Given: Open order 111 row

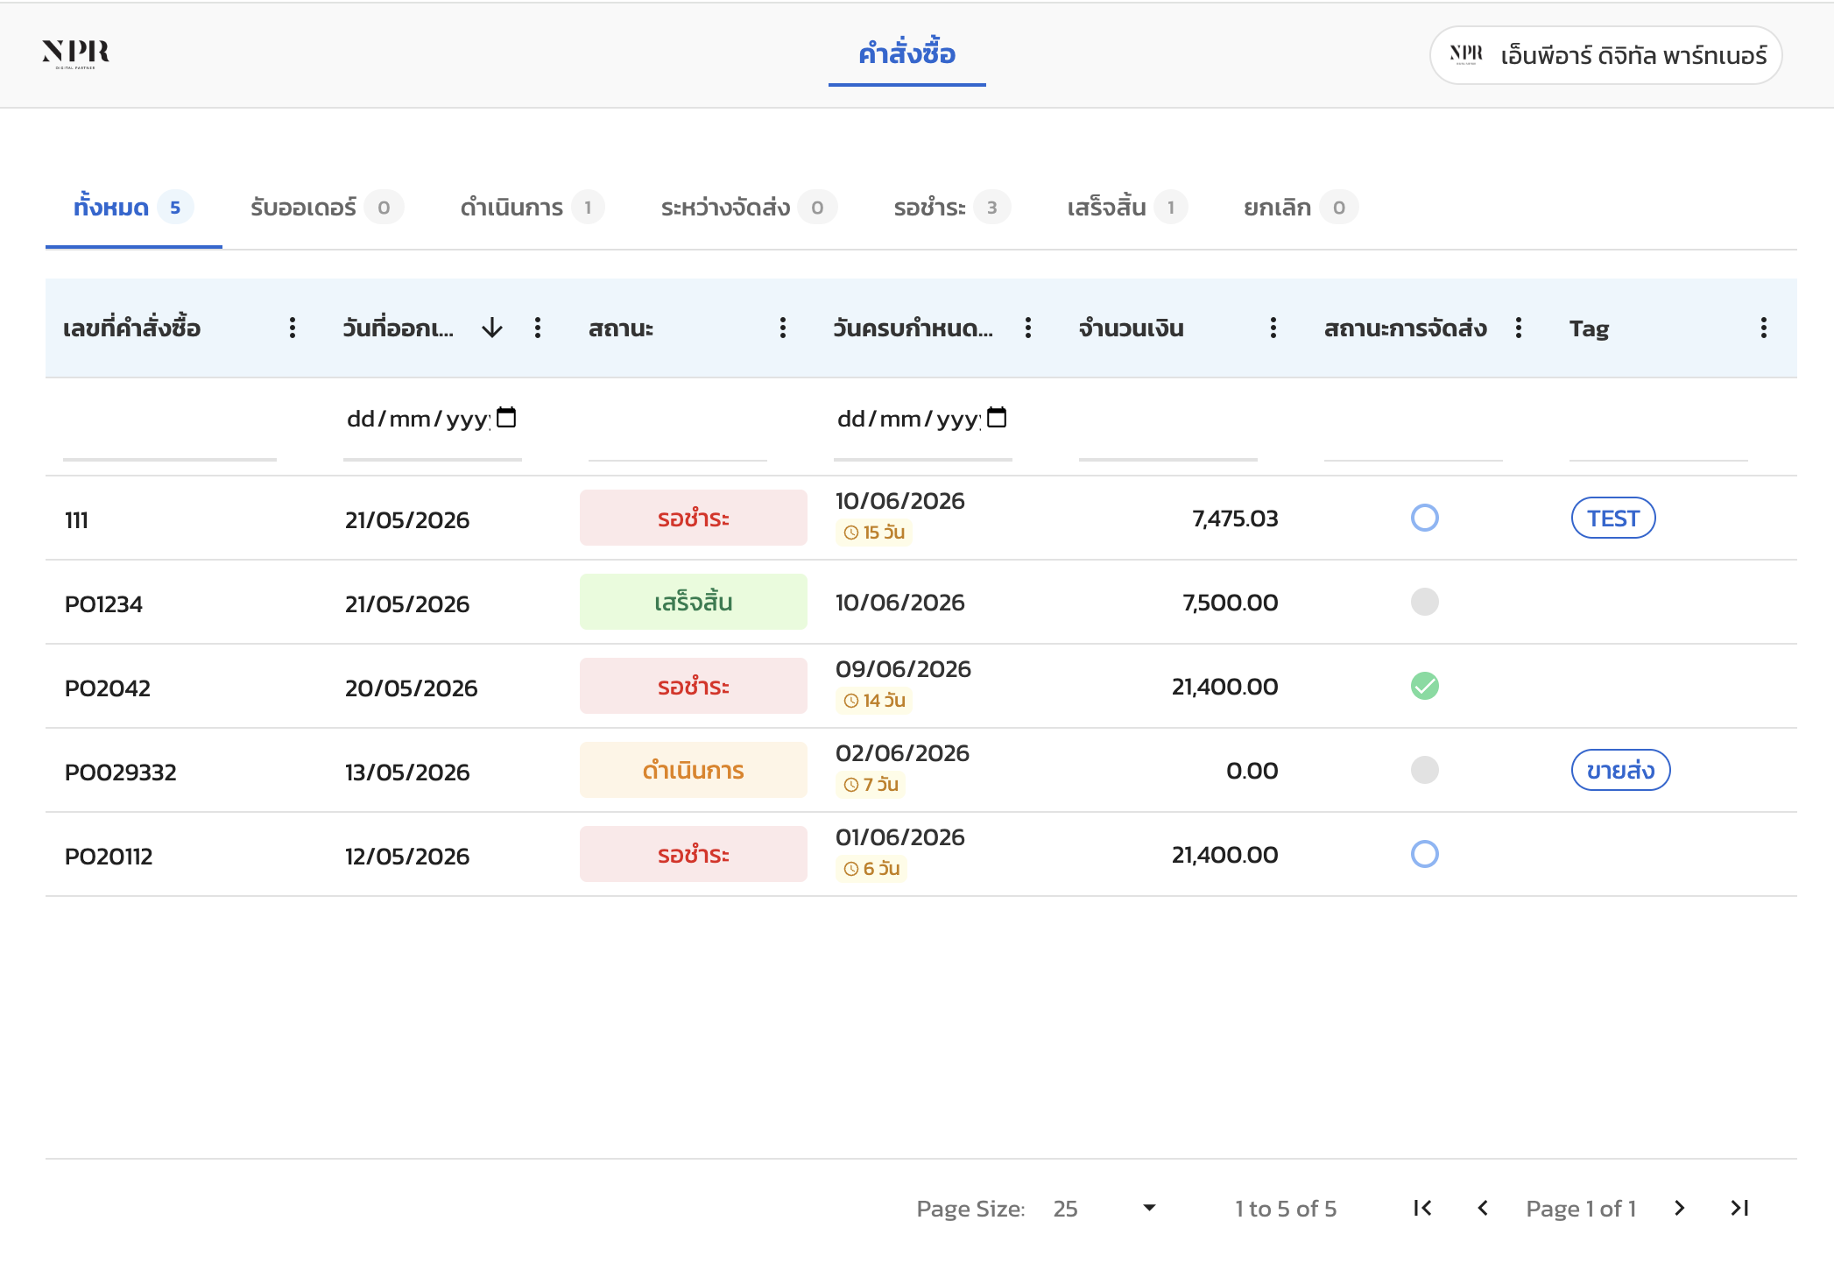Looking at the screenshot, I should point(921,519).
